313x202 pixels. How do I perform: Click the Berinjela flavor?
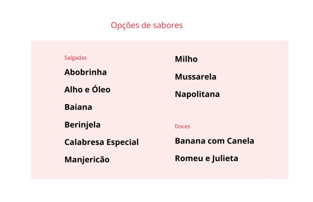pos(83,125)
